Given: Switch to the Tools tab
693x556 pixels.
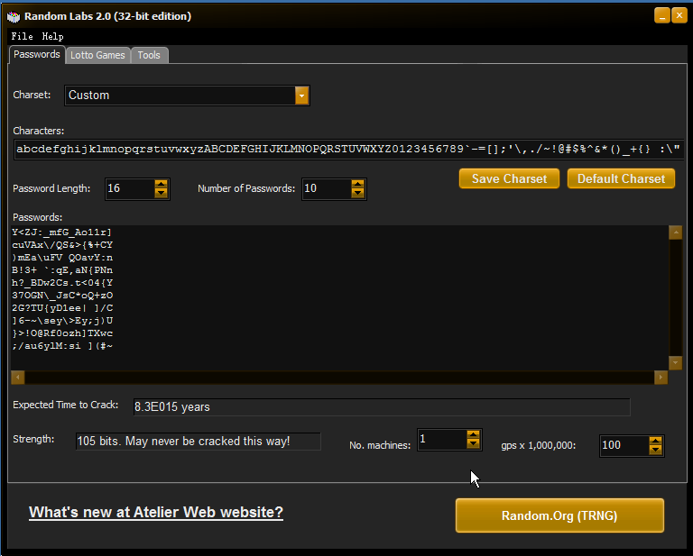Looking at the screenshot, I should (x=149, y=55).
